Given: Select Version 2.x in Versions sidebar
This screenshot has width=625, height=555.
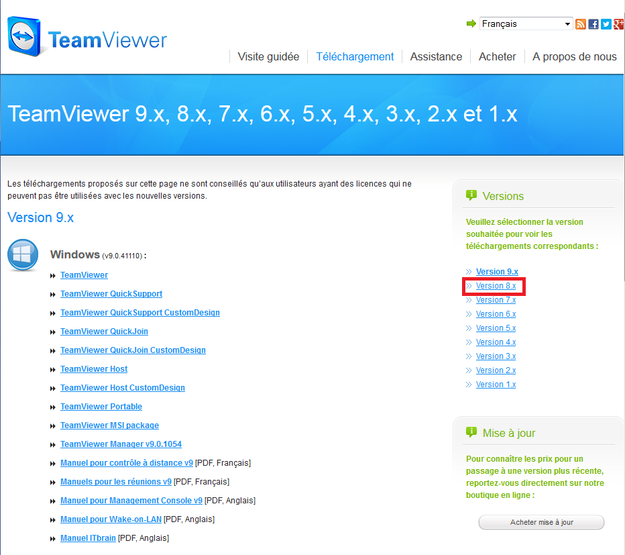Looking at the screenshot, I should pos(496,370).
